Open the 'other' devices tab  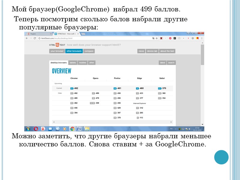point(92,63)
